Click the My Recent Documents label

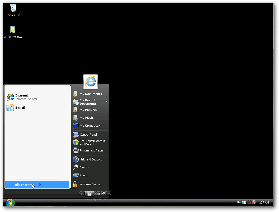tap(88, 102)
